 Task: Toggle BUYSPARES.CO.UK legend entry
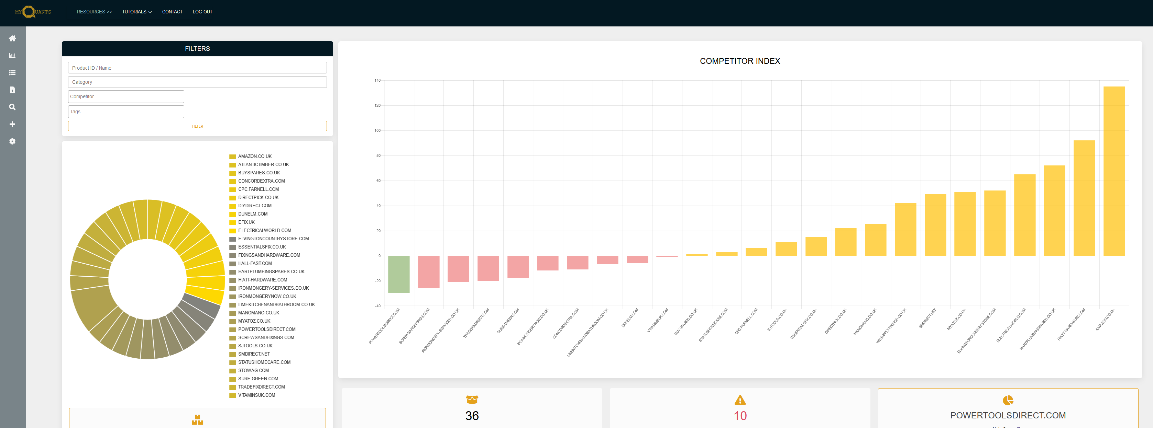255,173
